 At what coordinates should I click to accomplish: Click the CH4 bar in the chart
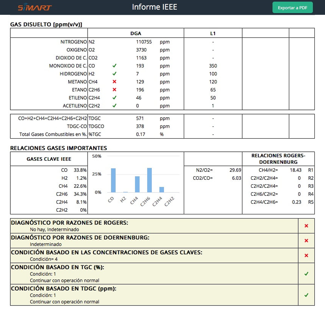(x=137, y=184)
